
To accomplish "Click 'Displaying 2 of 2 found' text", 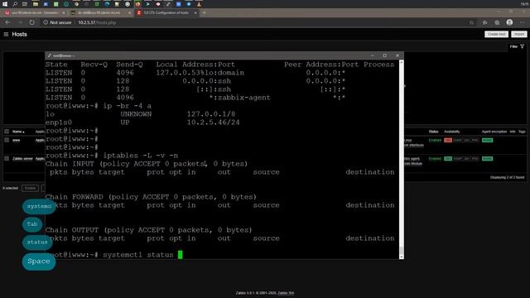I will [507, 177].
